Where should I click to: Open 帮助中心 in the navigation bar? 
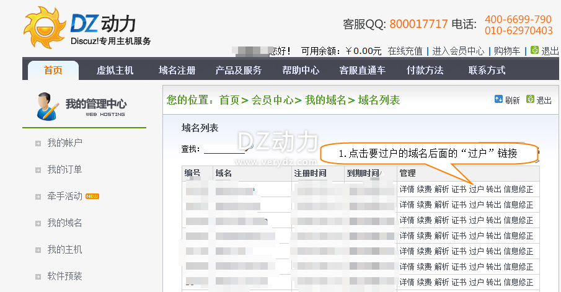point(301,70)
